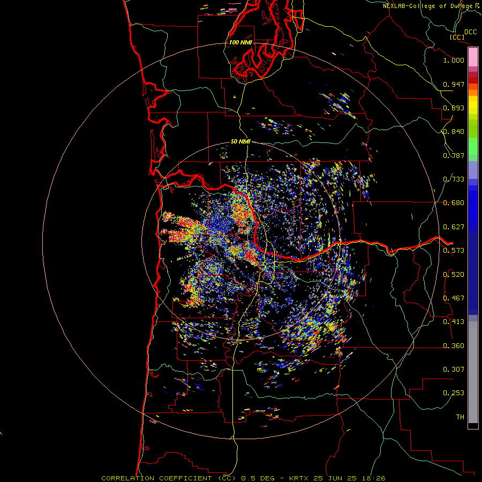Select the 0.893 scale value
The width and height of the screenshot is (482, 482).
454,108
